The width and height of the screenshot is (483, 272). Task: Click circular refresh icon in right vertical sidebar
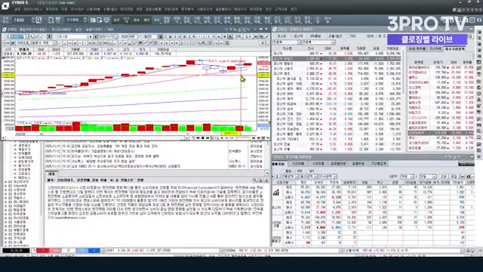point(479,88)
